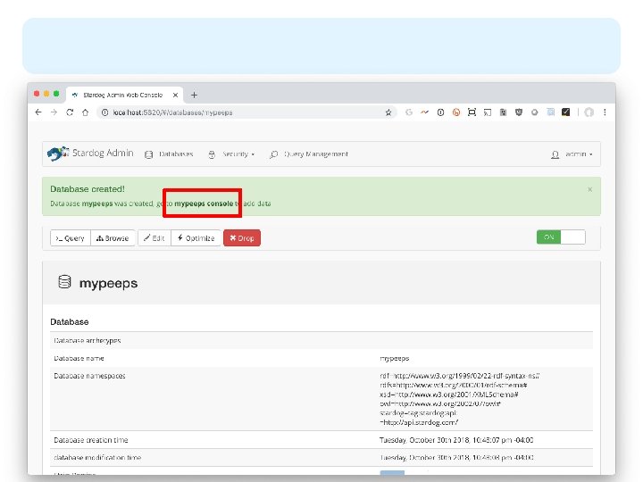The width and height of the screenshot is (643, 482).
Task: Select the Database archetypes row
Action: [321, 341]
